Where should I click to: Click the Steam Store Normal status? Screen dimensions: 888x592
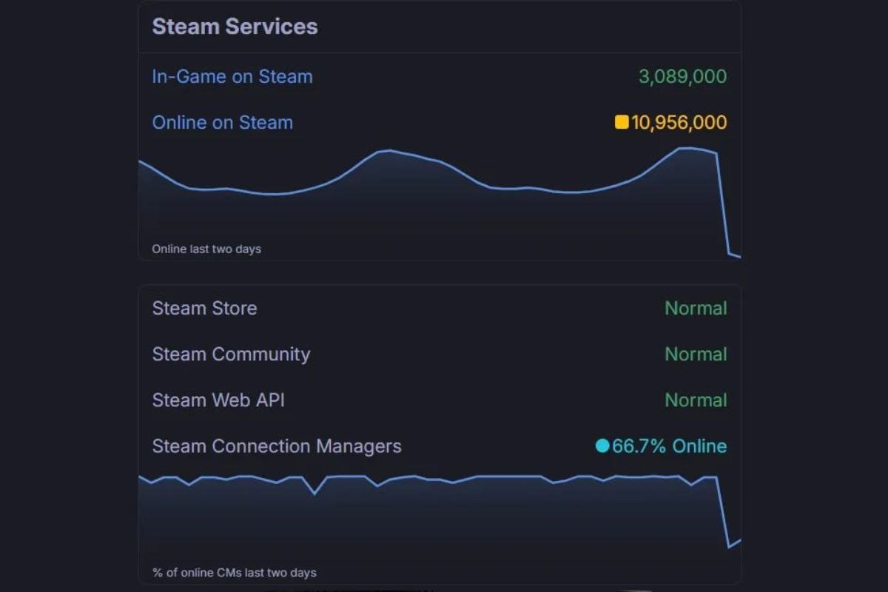point(696,308)
